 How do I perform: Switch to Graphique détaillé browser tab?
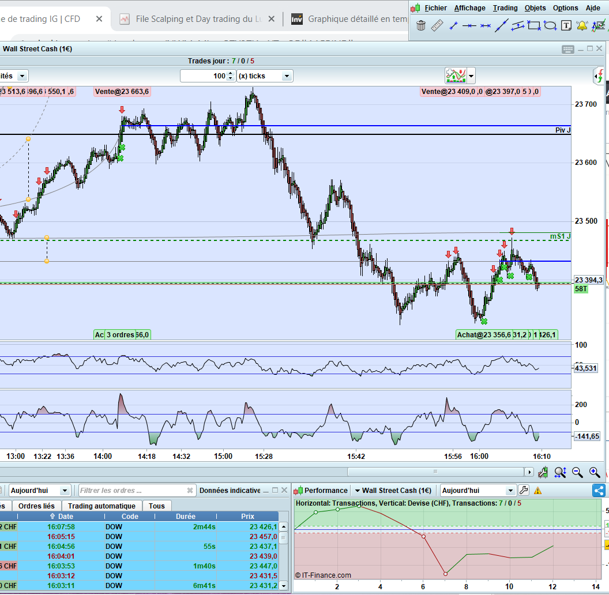[349, 18]
